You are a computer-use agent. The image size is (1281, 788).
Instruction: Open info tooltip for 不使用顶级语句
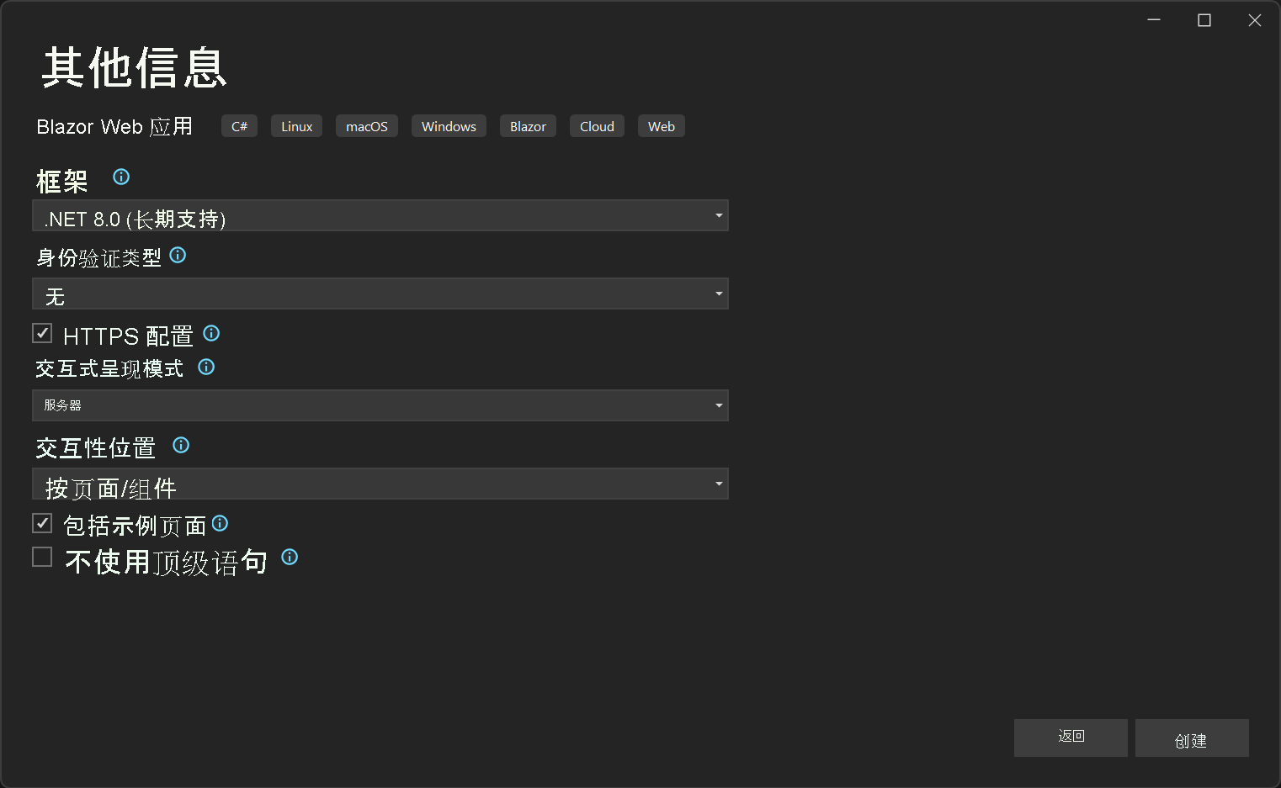pyautogui.click(x=290, y=557)
